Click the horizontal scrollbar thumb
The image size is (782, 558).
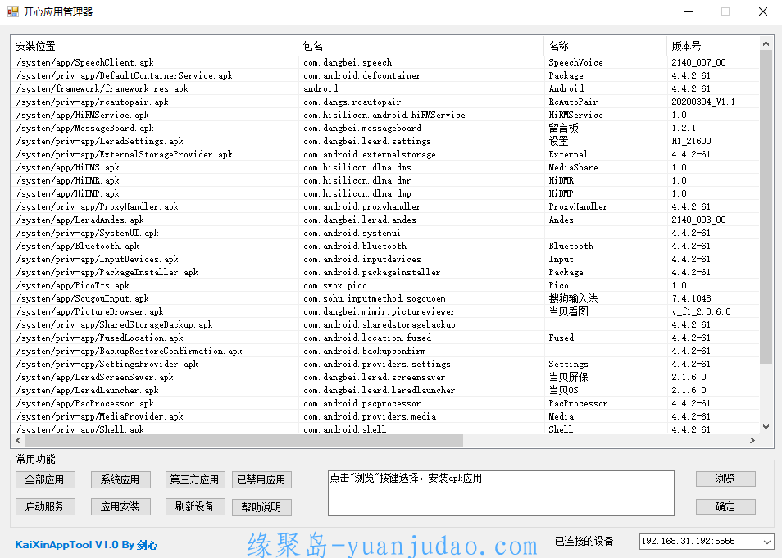(x=244, y=440)
